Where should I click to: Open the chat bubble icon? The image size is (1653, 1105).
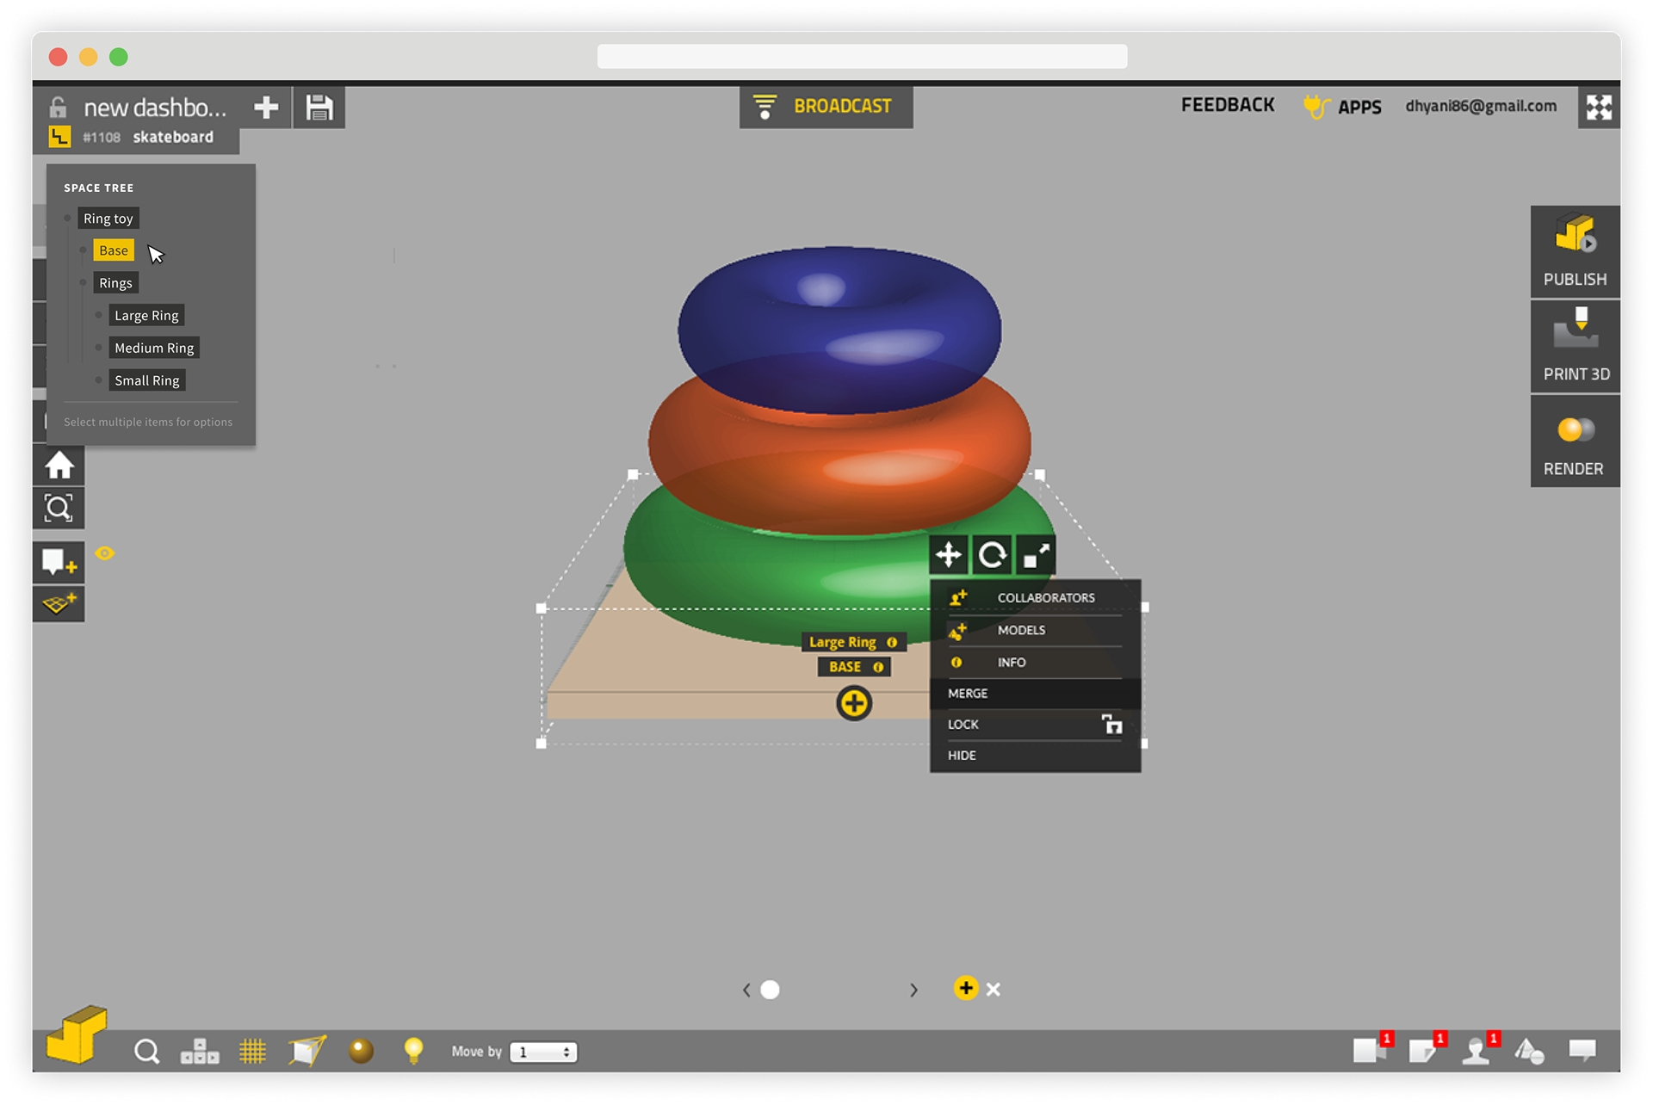coord(1582,1050)
